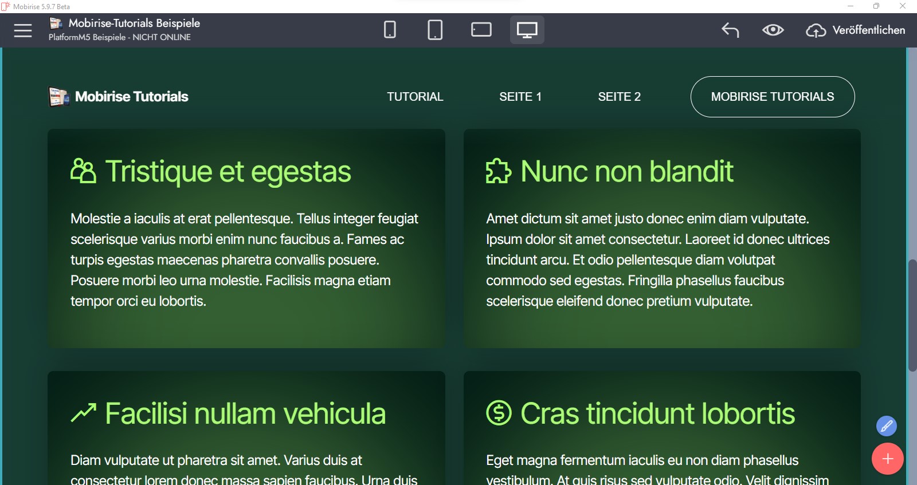Select Mobirise Tutorials brand text

[x=132, y=97]
